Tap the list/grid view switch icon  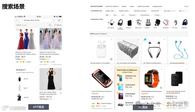(50, 25)
